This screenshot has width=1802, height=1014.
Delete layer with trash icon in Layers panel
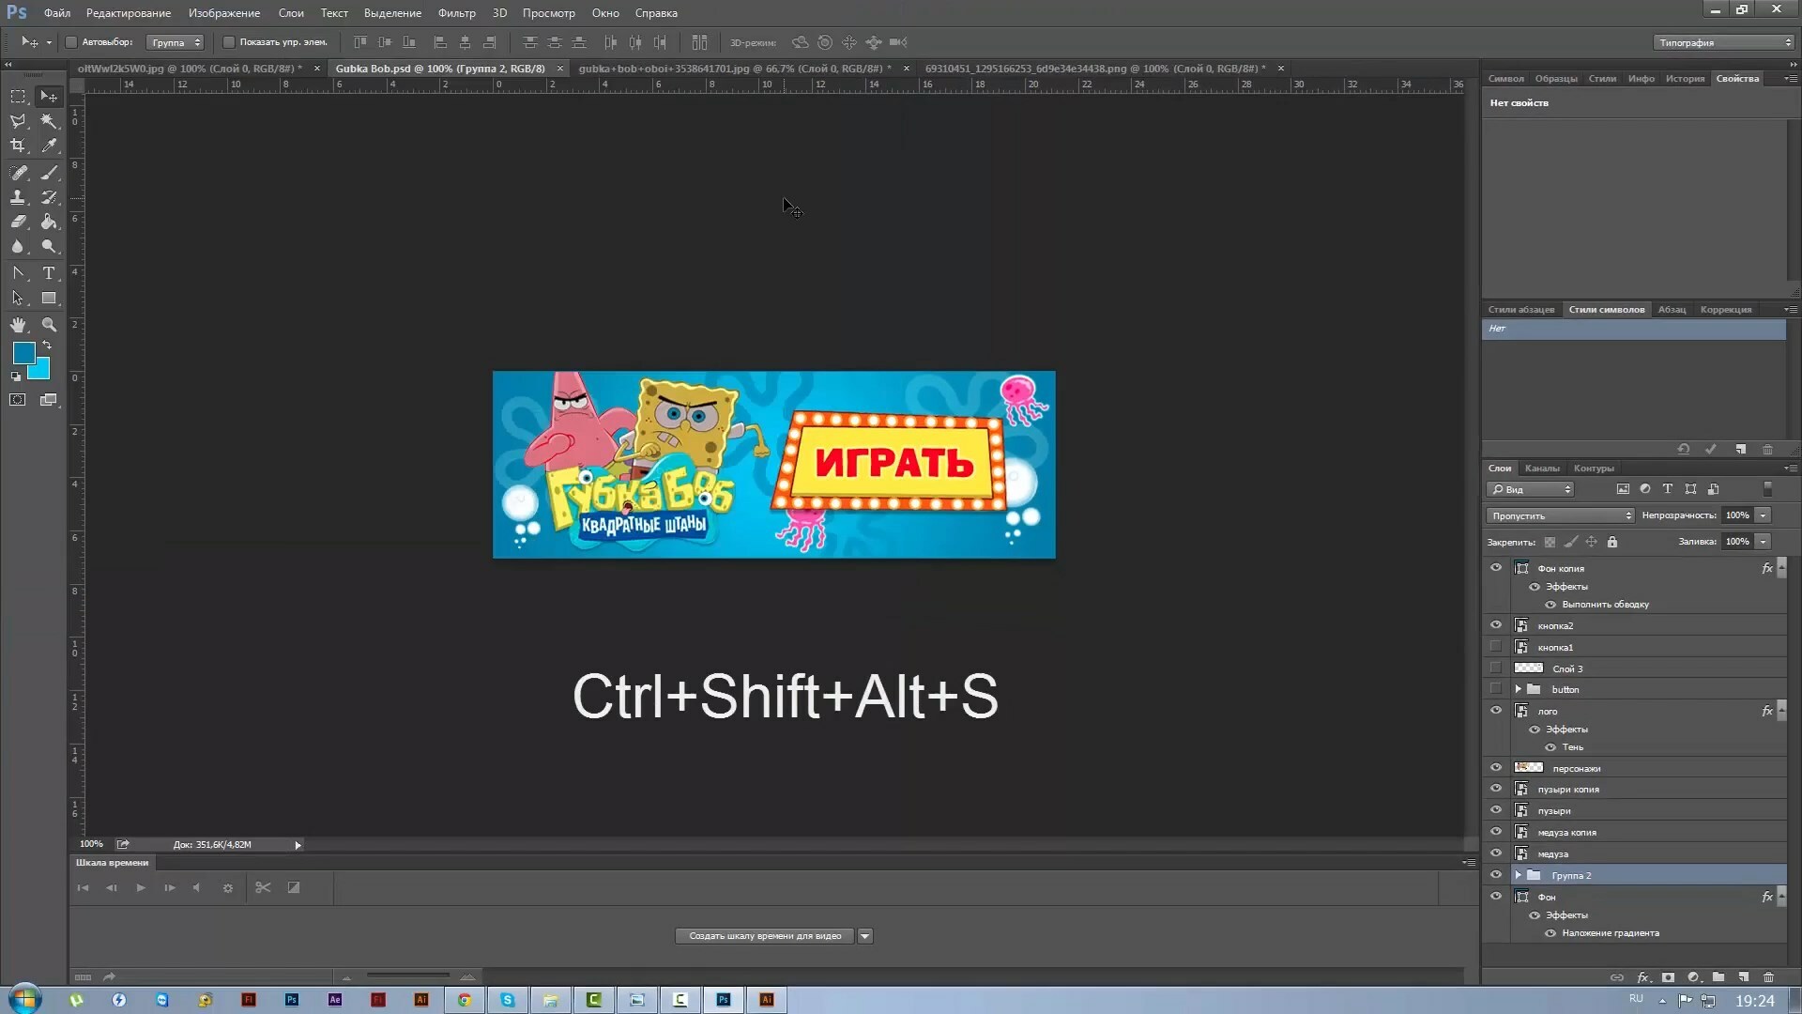coord(1769,977)
